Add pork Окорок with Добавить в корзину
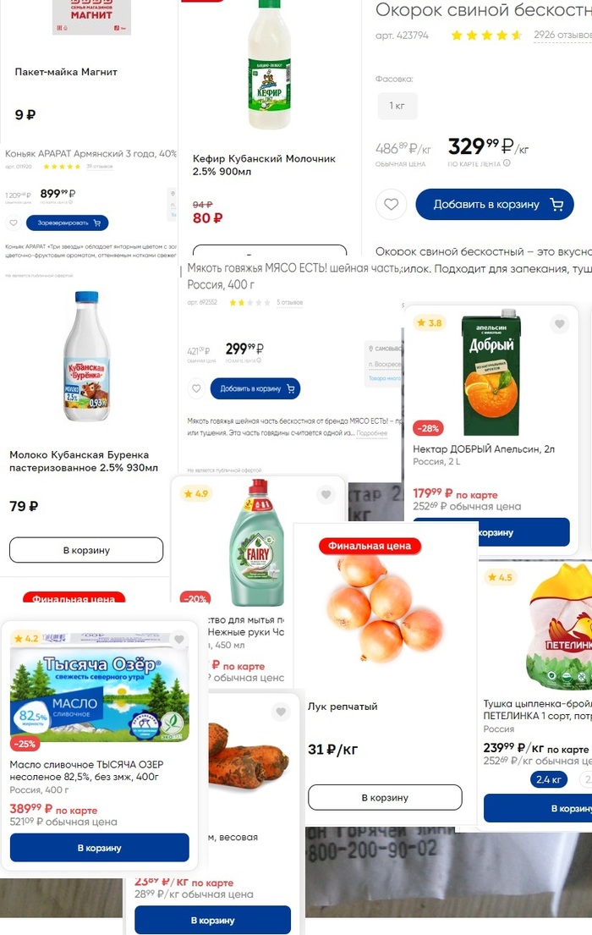 coord(494,205)
